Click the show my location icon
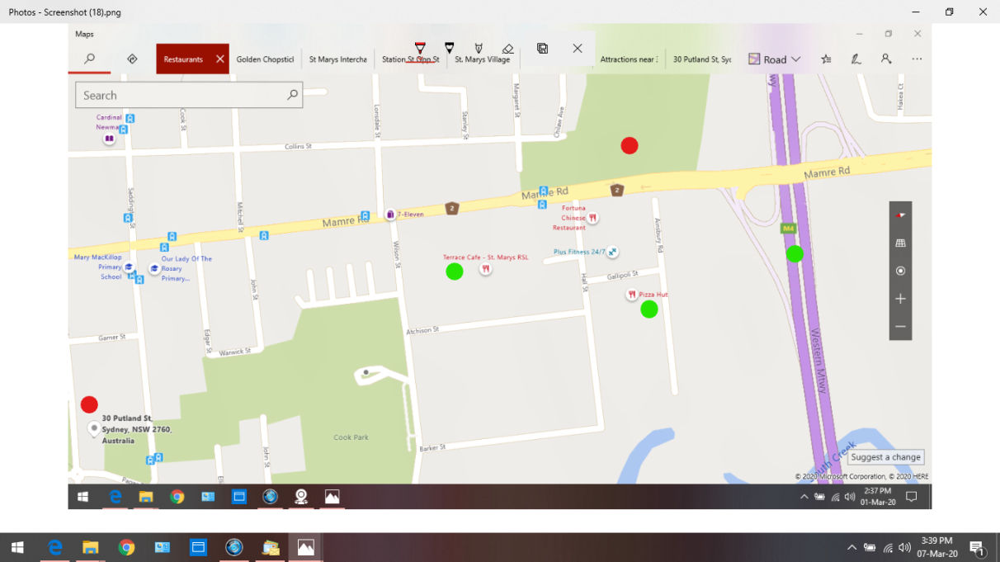The image size is (1000, 562). coord(900,271)
